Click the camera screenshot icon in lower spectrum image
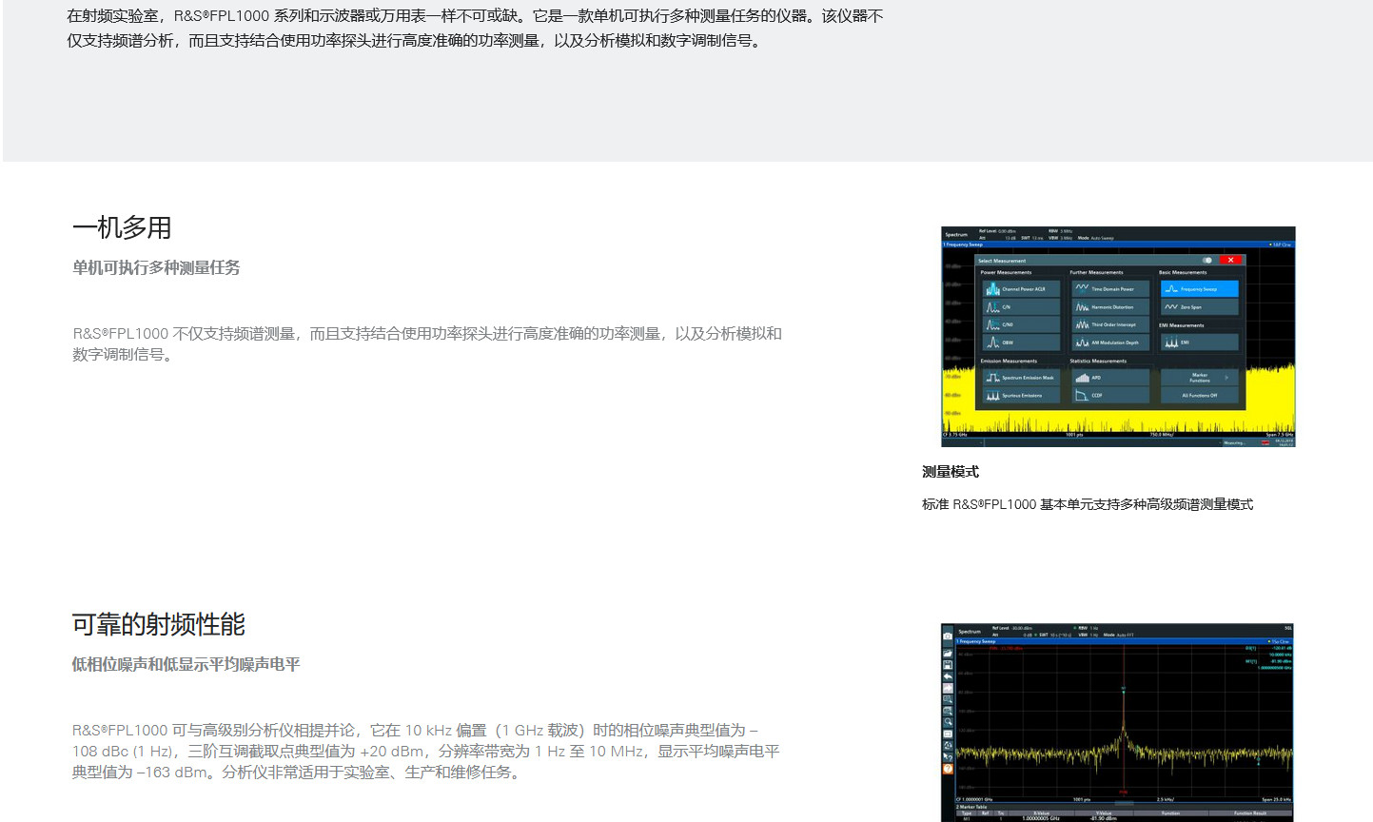1373x822 pixels. click(947, 635)
